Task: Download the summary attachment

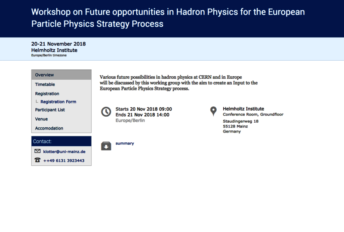Action: pyautogui.click(x=125, y=143)
